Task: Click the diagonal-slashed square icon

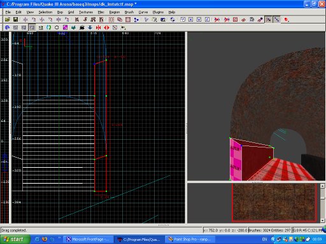Action: point(115,27)
